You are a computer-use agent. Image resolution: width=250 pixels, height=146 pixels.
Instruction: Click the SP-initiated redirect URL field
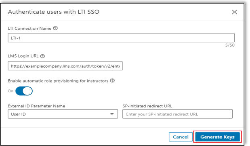tap(177, 114)
